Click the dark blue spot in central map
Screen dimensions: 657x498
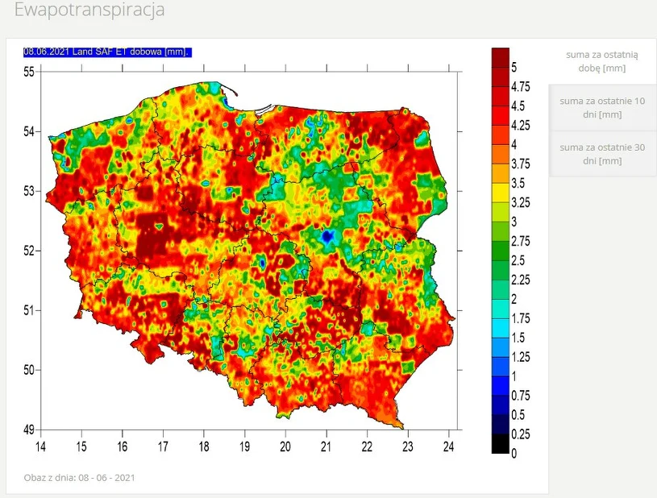[x=327, y=237]
